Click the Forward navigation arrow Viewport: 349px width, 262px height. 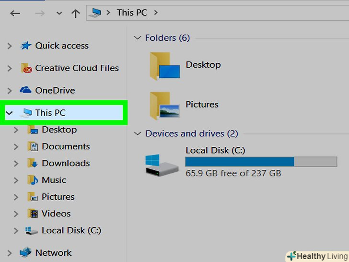click(40, 13)
